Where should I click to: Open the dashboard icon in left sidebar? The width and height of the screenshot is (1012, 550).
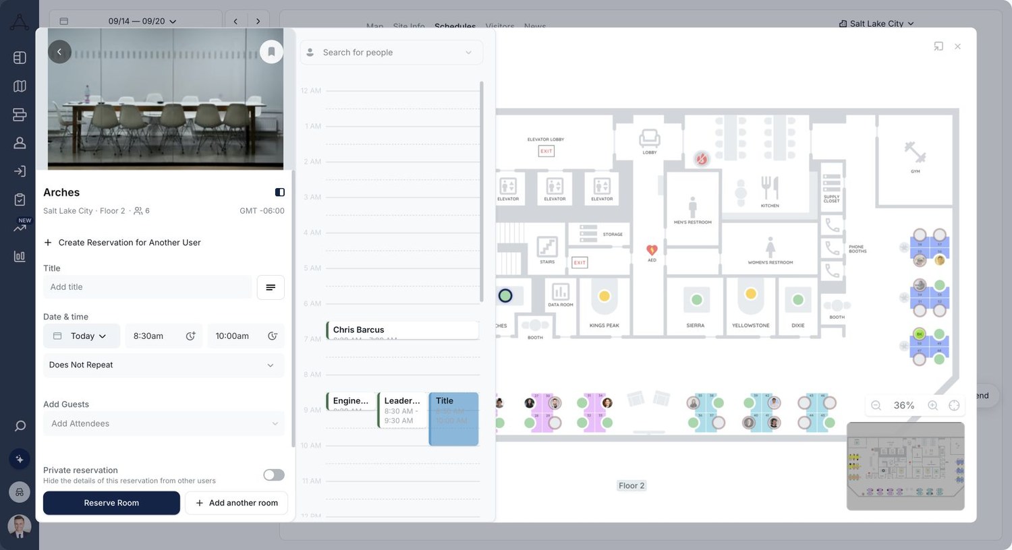point(20,57)
